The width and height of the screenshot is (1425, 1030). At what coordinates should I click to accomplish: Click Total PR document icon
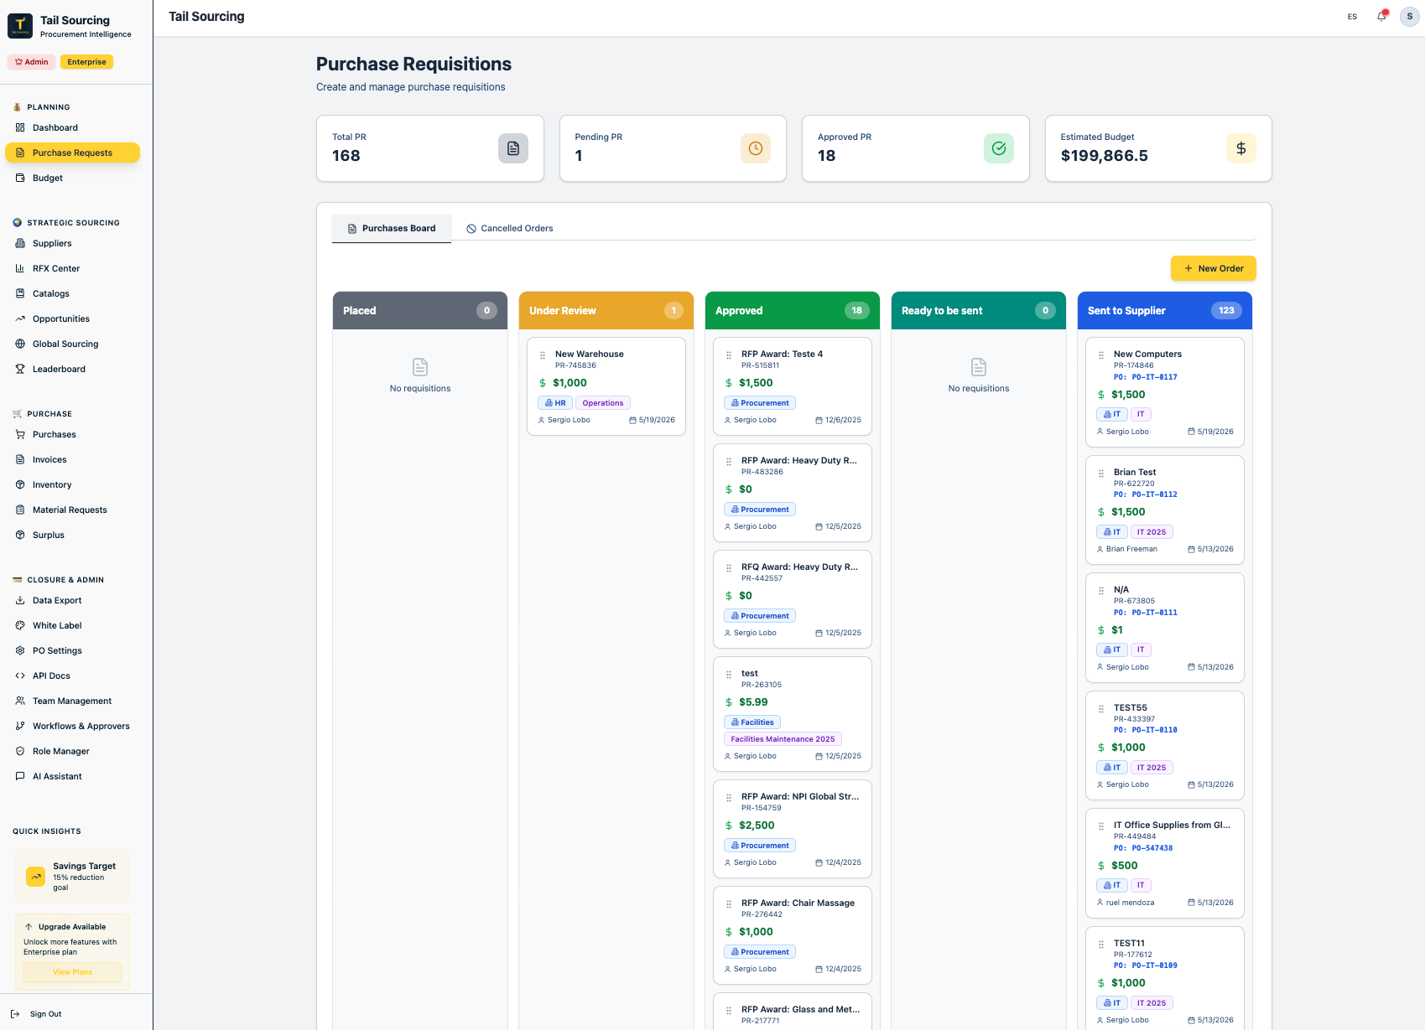point(513,148)
